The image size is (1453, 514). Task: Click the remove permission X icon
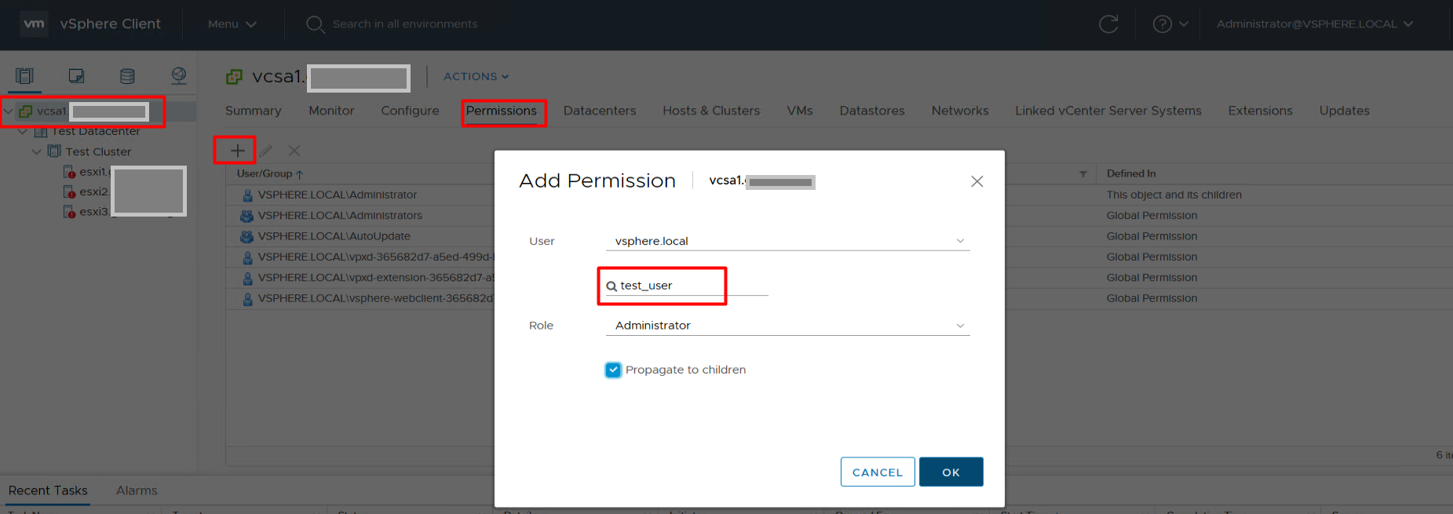coord(294,150)
